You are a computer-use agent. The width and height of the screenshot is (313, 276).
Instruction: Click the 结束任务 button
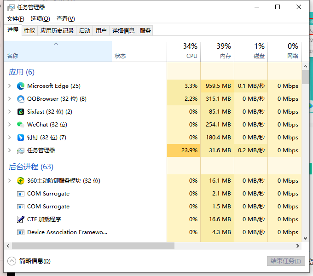[286, 261]
